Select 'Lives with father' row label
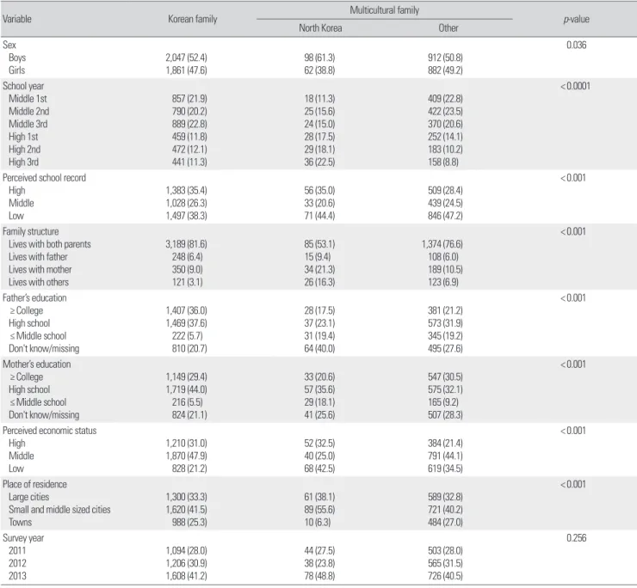Image resolution: width=637 pixels, height=588 pixels. [38, 256]
